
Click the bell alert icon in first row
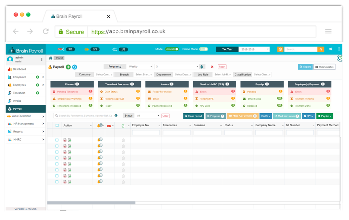tap(100, 140)
